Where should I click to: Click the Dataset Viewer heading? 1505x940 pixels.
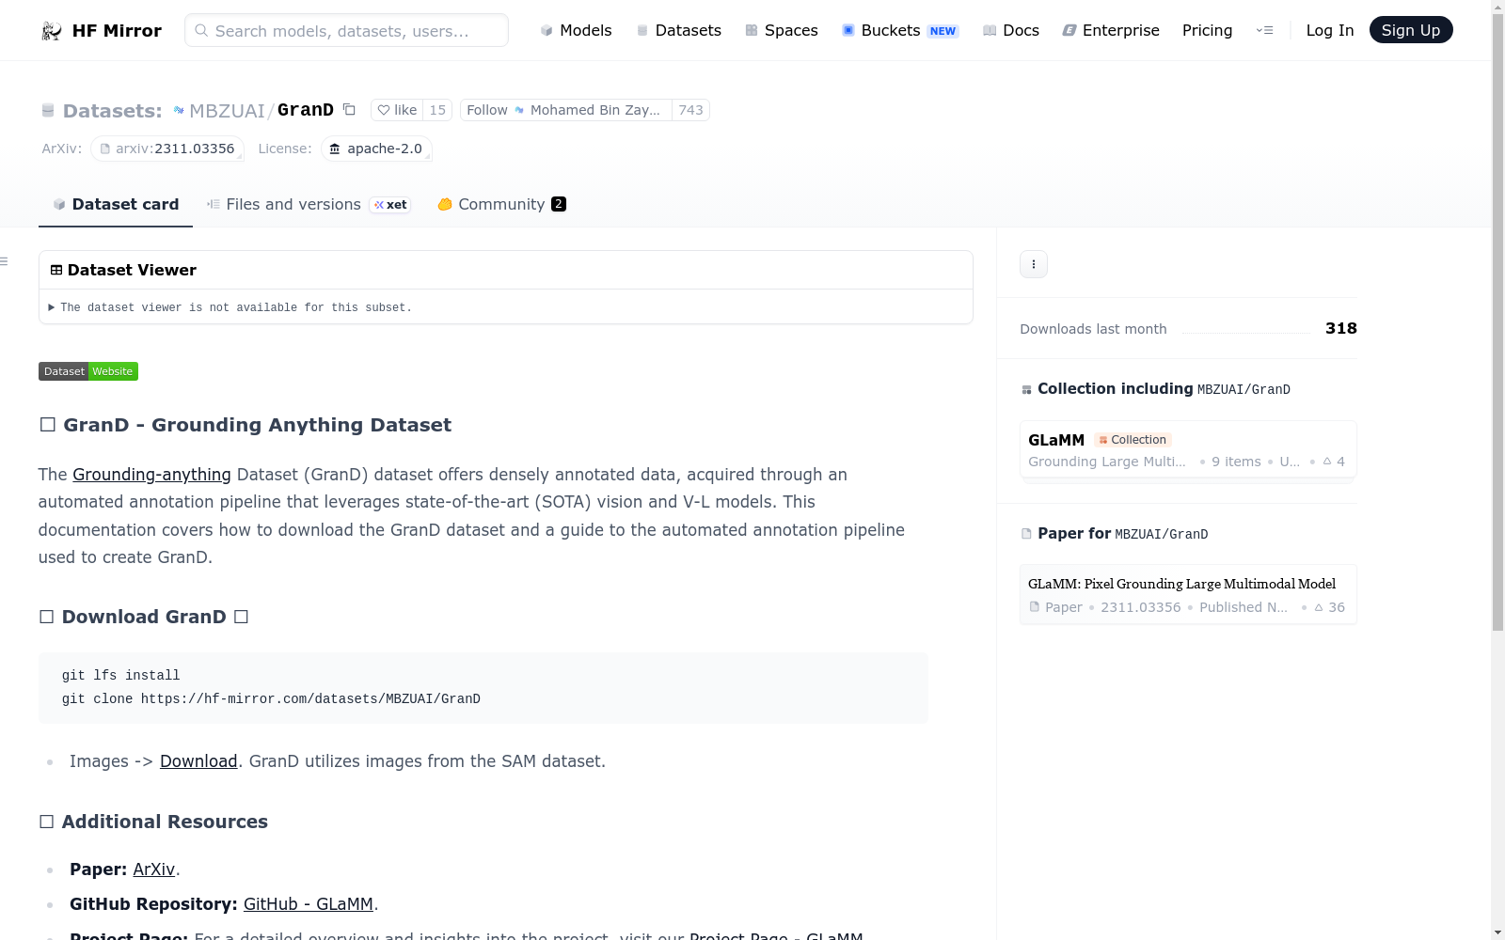pos(132,270)
